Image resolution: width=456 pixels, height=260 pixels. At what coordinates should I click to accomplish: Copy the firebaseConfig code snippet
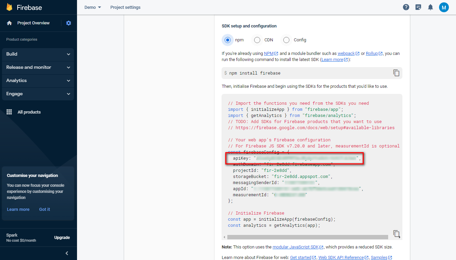pyautogui.click(x=396, y=234)
